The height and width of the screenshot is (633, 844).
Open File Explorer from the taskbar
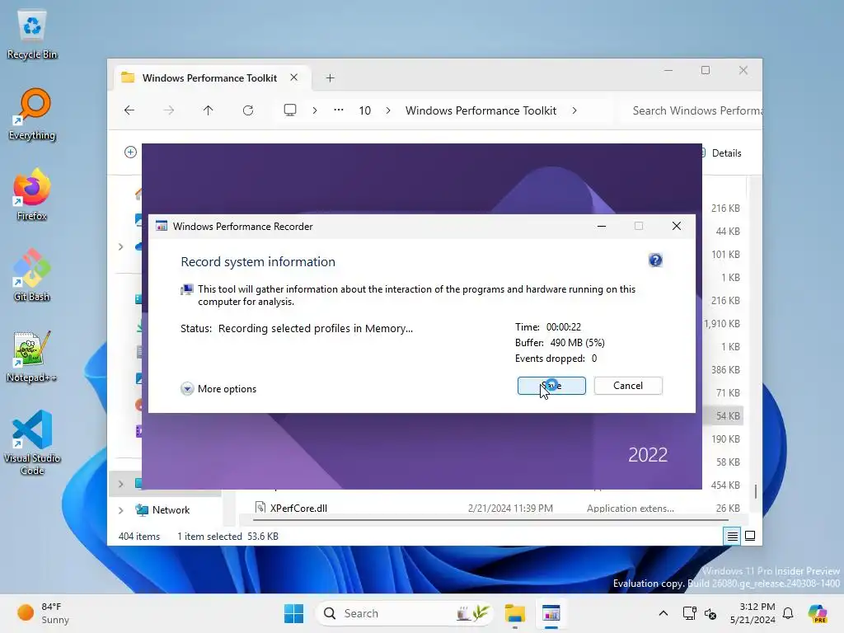pyautogui.click(x=514, y=613)
